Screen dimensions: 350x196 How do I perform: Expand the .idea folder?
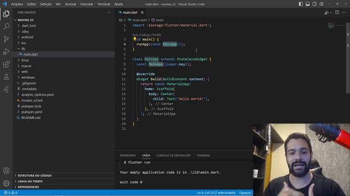pos(63,32)
